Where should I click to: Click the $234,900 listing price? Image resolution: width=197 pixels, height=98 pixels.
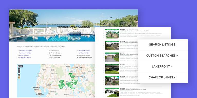tap(123, 53)
